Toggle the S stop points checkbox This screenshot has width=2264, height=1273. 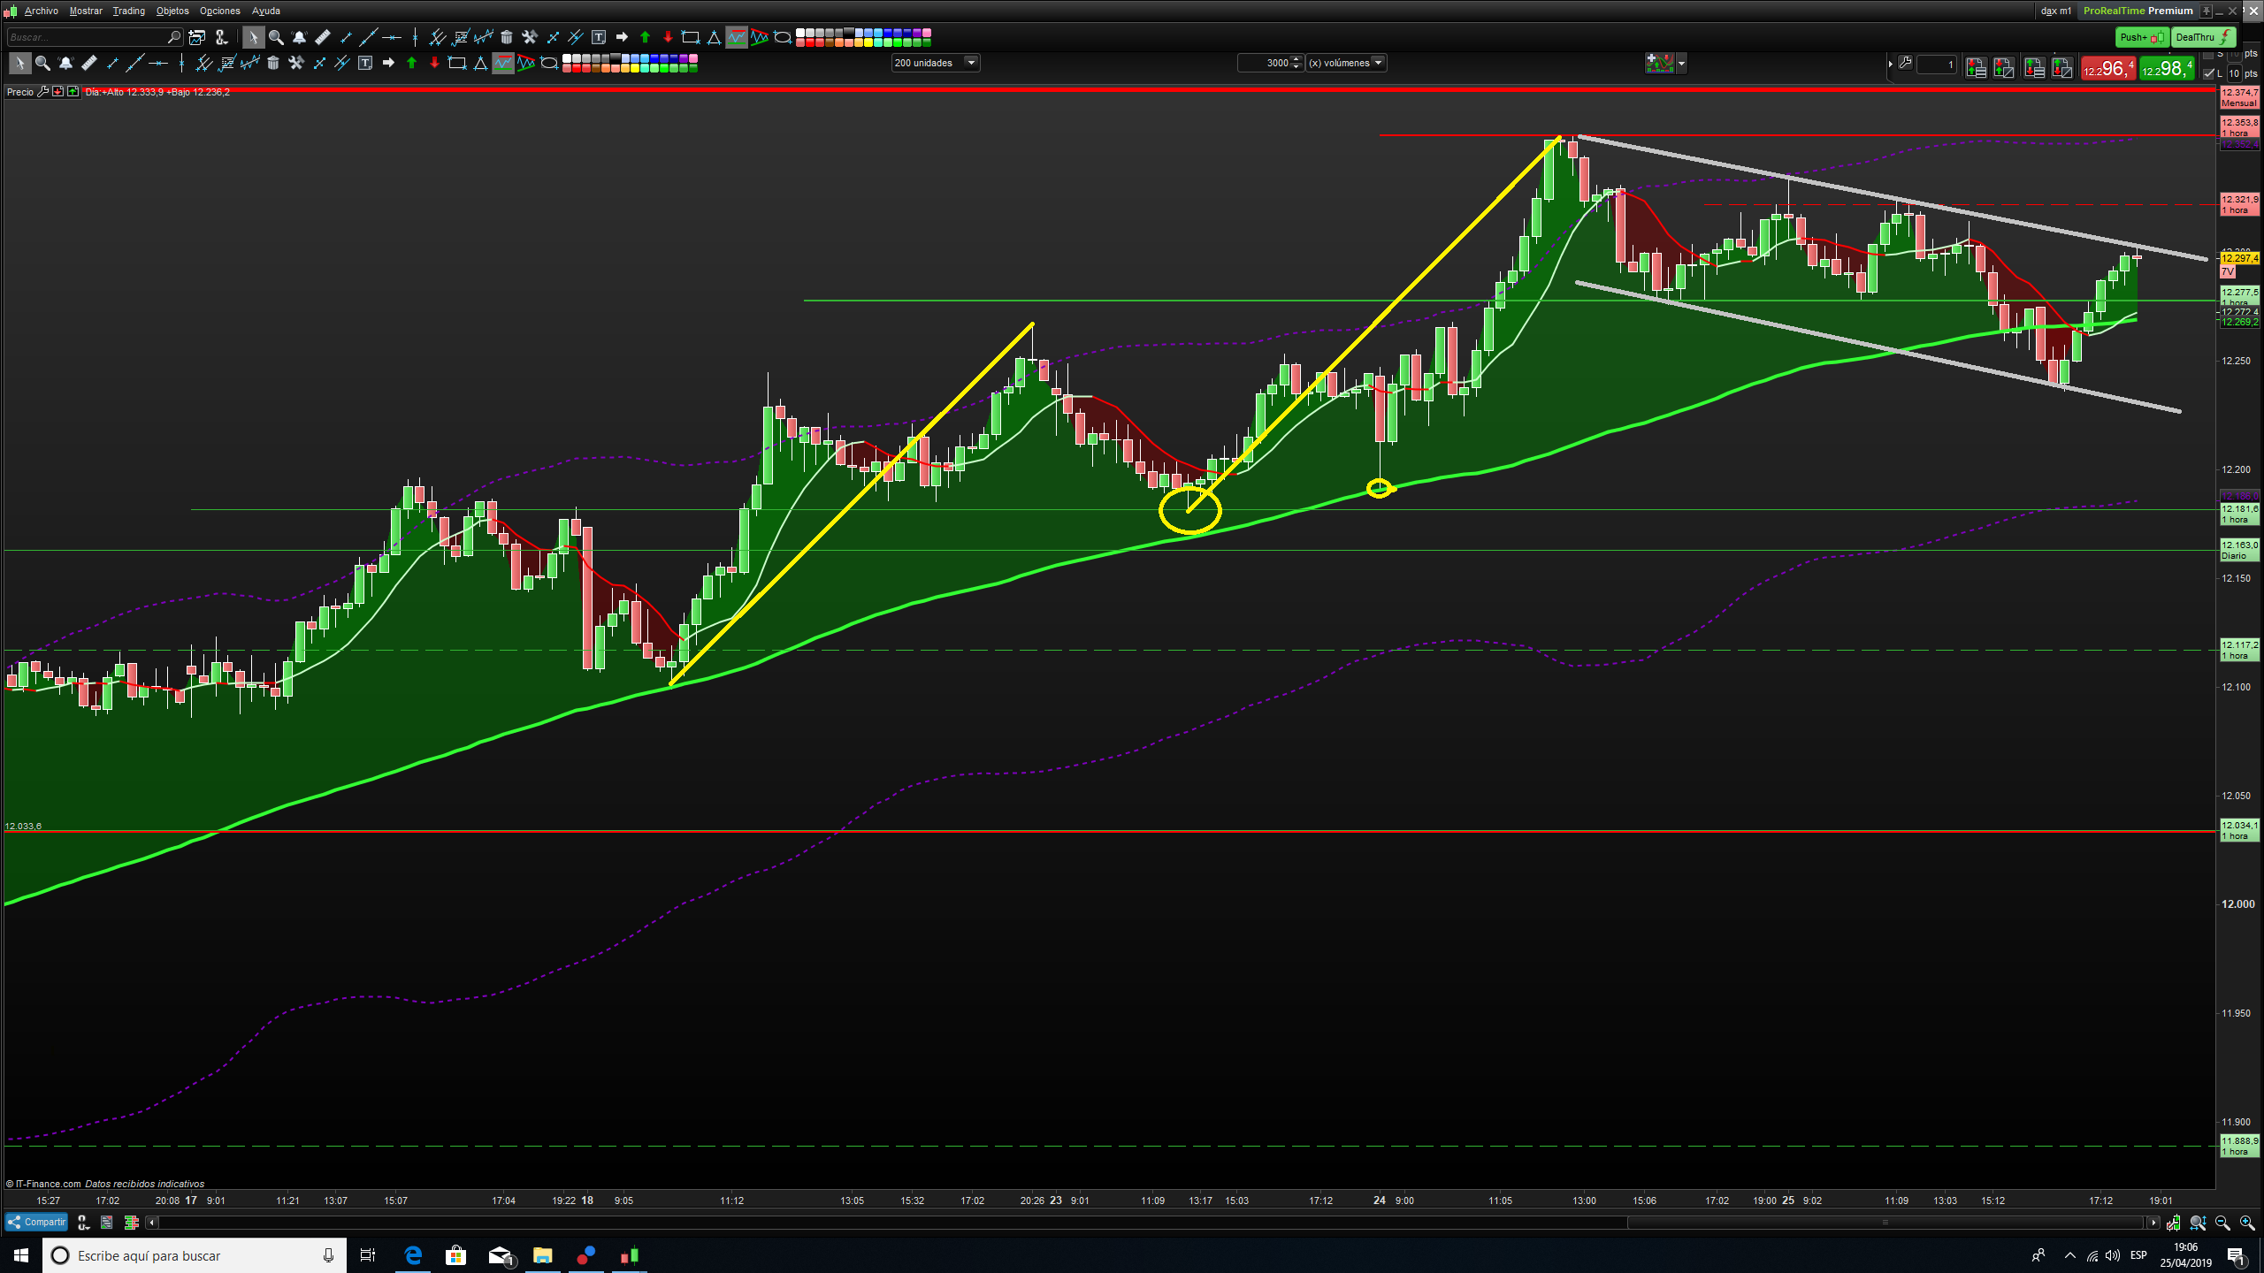point(2208,55)
